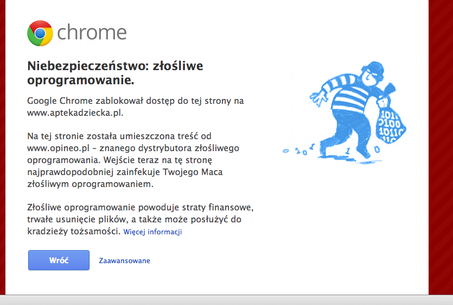Click the www.aptekadziecka.pl address text
Image resolution: width=453 pixels, height=305 pixels.
click(x=75, y=113)
